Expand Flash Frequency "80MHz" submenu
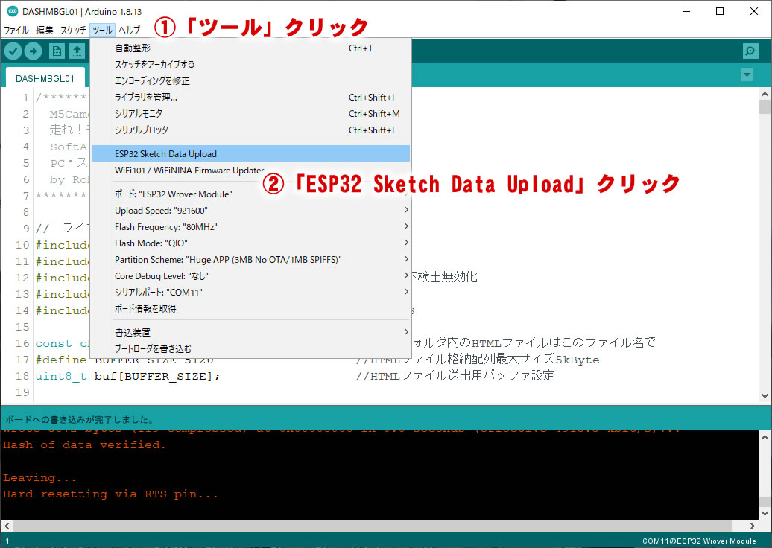 250,227
